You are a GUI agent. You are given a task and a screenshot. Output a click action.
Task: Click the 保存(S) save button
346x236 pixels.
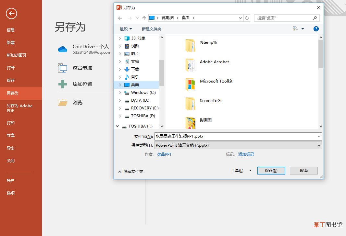click(x=271, y=171)
